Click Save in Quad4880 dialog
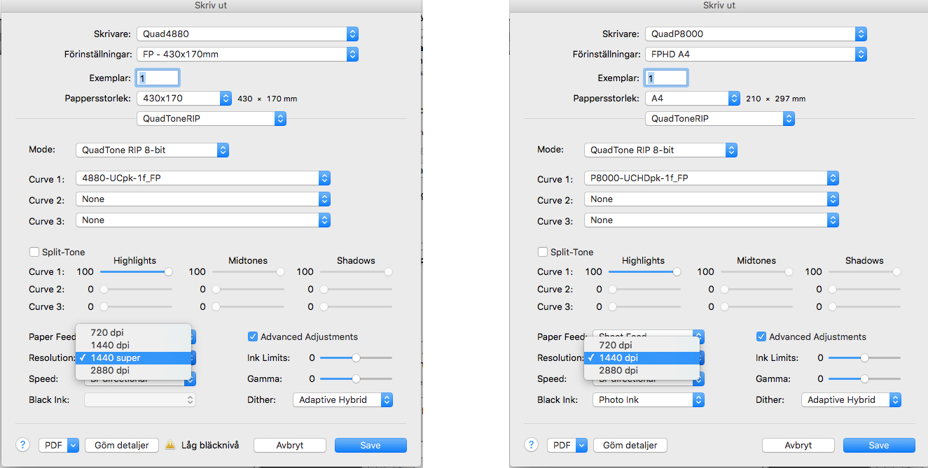Screen dimensions: 928x468 click(x=370, y=445)
